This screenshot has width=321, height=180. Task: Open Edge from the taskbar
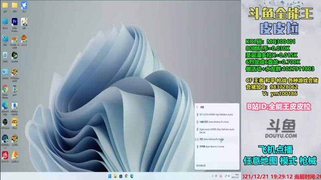coord(132,176)
